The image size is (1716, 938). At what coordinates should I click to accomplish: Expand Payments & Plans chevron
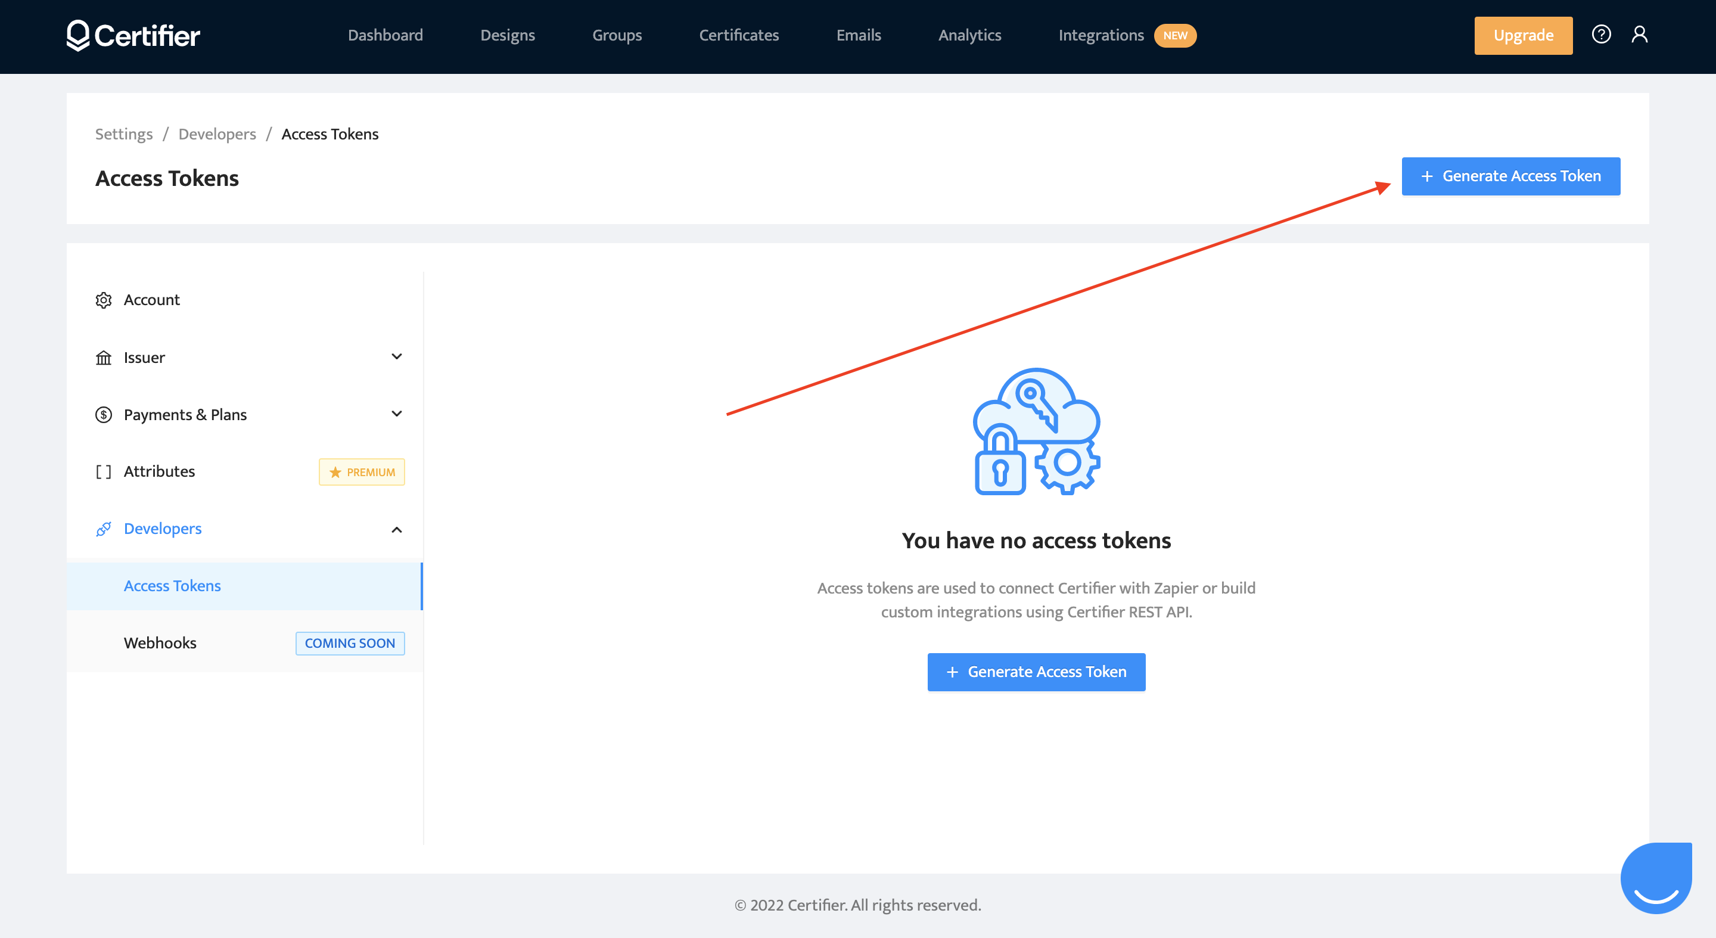[x=396, y=414]
